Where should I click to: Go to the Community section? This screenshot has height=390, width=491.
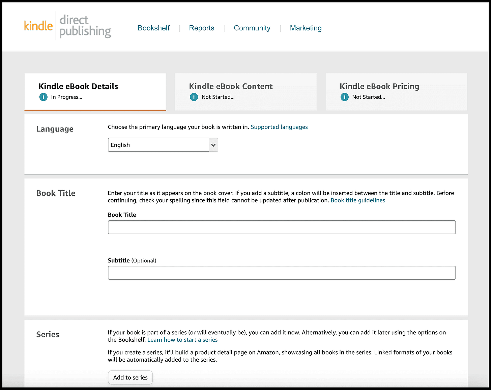tap(252, 28)
